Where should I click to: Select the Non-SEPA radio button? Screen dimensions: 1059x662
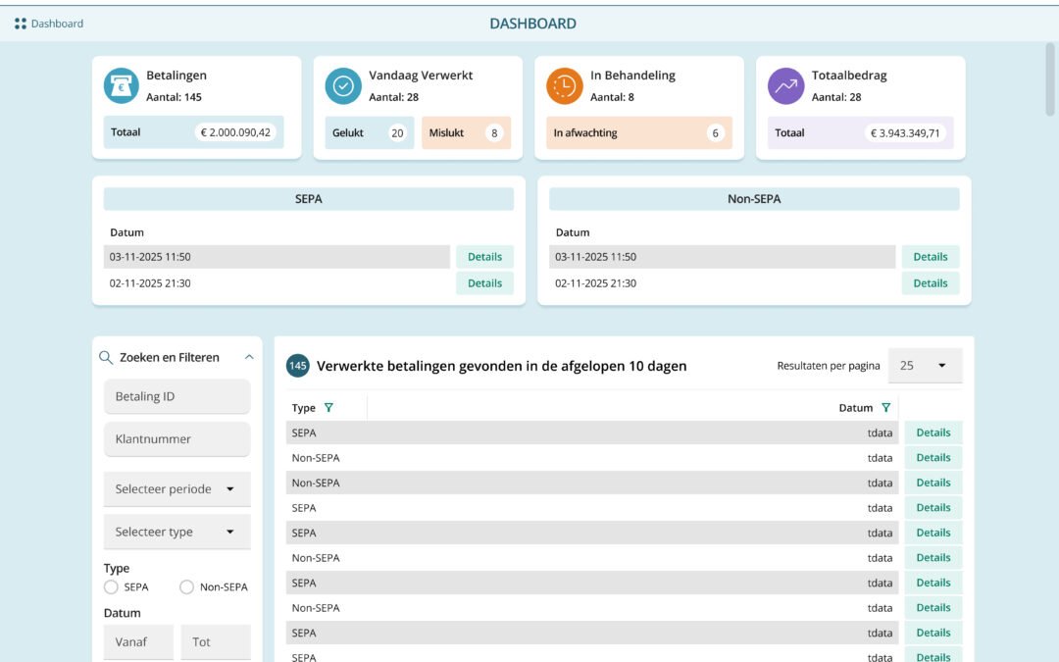tap(186, 586)
